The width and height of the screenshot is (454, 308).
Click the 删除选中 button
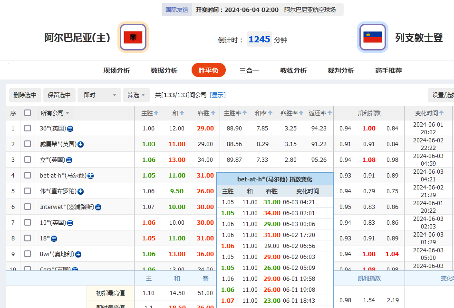pyautogui.click(x=24, y=95)
